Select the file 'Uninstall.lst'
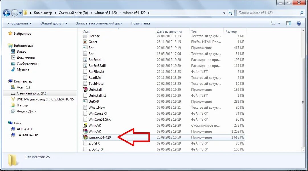 [x=97, y=96]
